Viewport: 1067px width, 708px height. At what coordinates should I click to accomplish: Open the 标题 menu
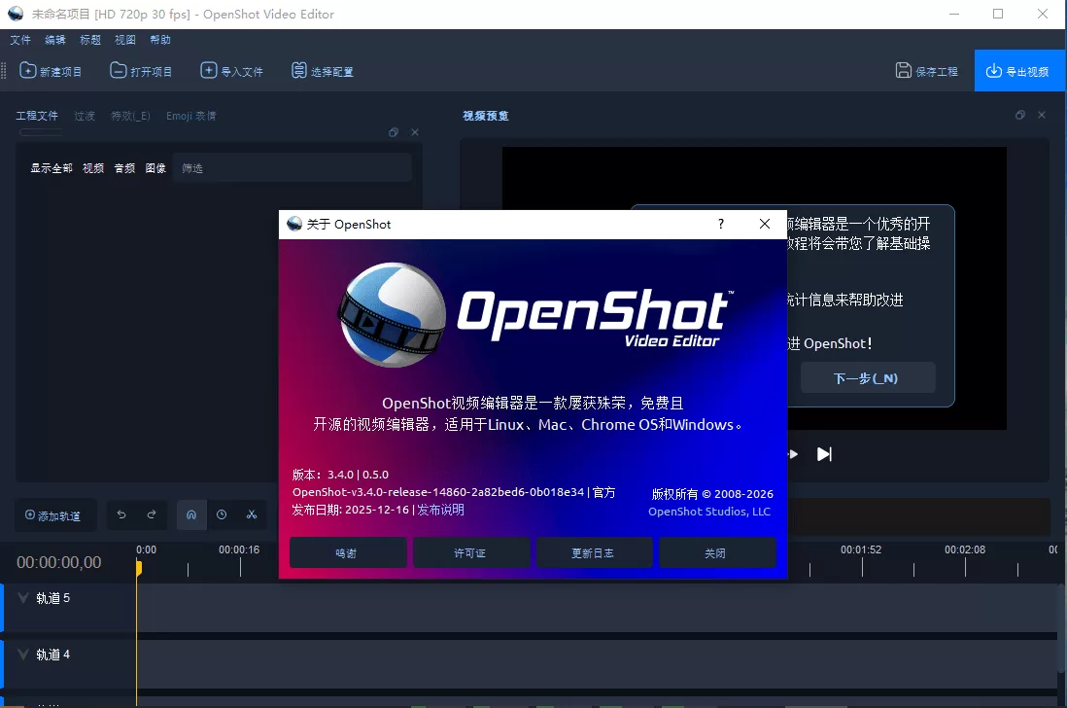point(90,40)
